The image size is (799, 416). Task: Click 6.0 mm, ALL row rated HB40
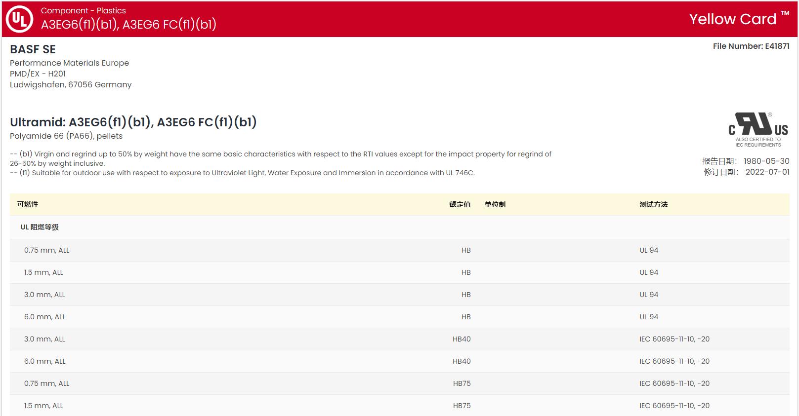400,361
